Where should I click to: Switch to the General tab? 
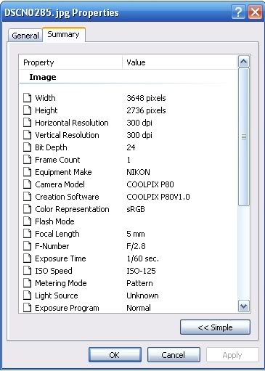tap(25, 36)
